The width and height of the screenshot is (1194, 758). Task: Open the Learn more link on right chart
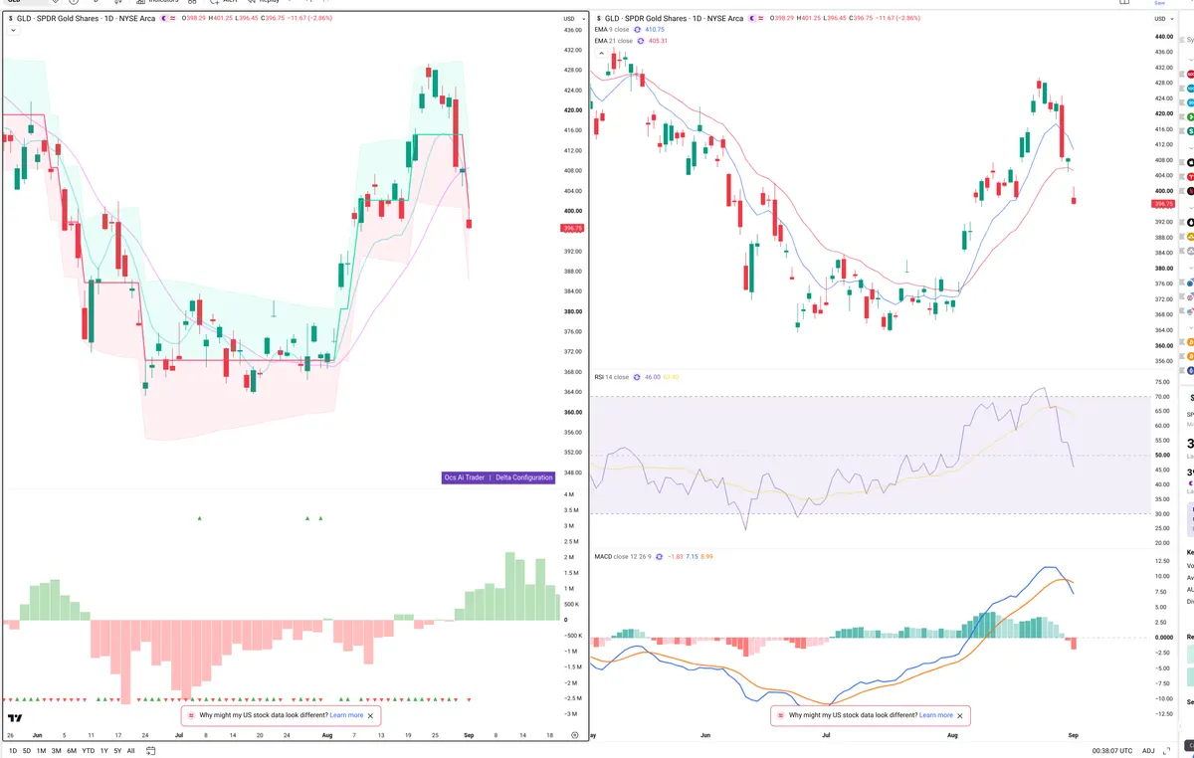click(x=936, y=715)
